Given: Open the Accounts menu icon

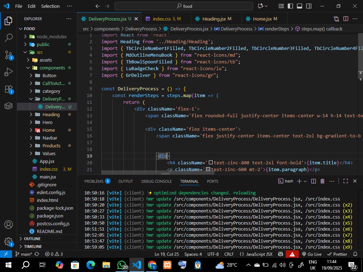Looking at the screenshot, I should tap(9, 225).
